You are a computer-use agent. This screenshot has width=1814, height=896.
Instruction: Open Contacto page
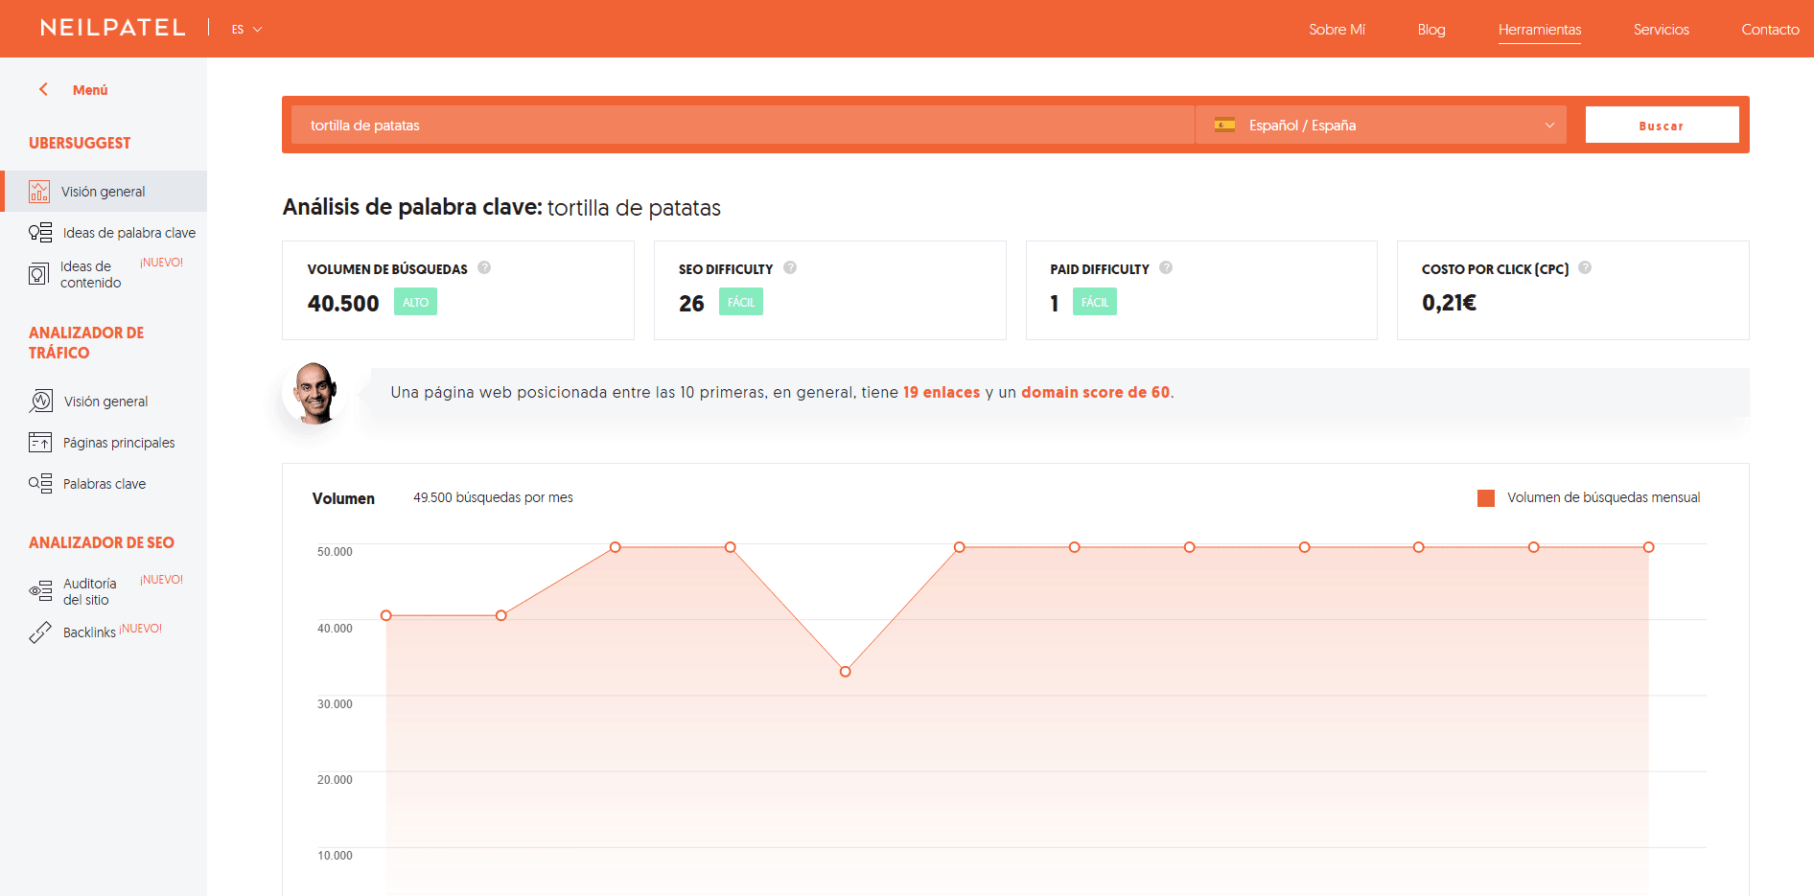1770,30
